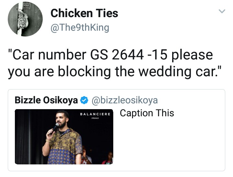This screenshot has width=233, height=177.
Task: Expand the quoted photo thumbnail
Action: click(64, 137)
